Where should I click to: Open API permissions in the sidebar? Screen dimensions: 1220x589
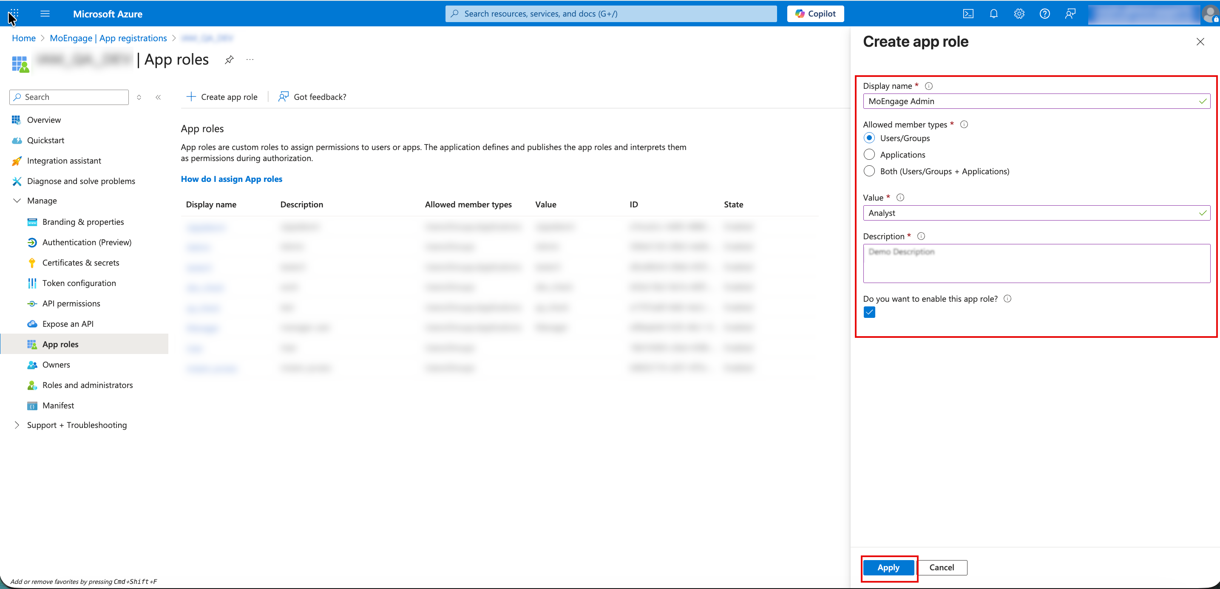tap(71, 303)
